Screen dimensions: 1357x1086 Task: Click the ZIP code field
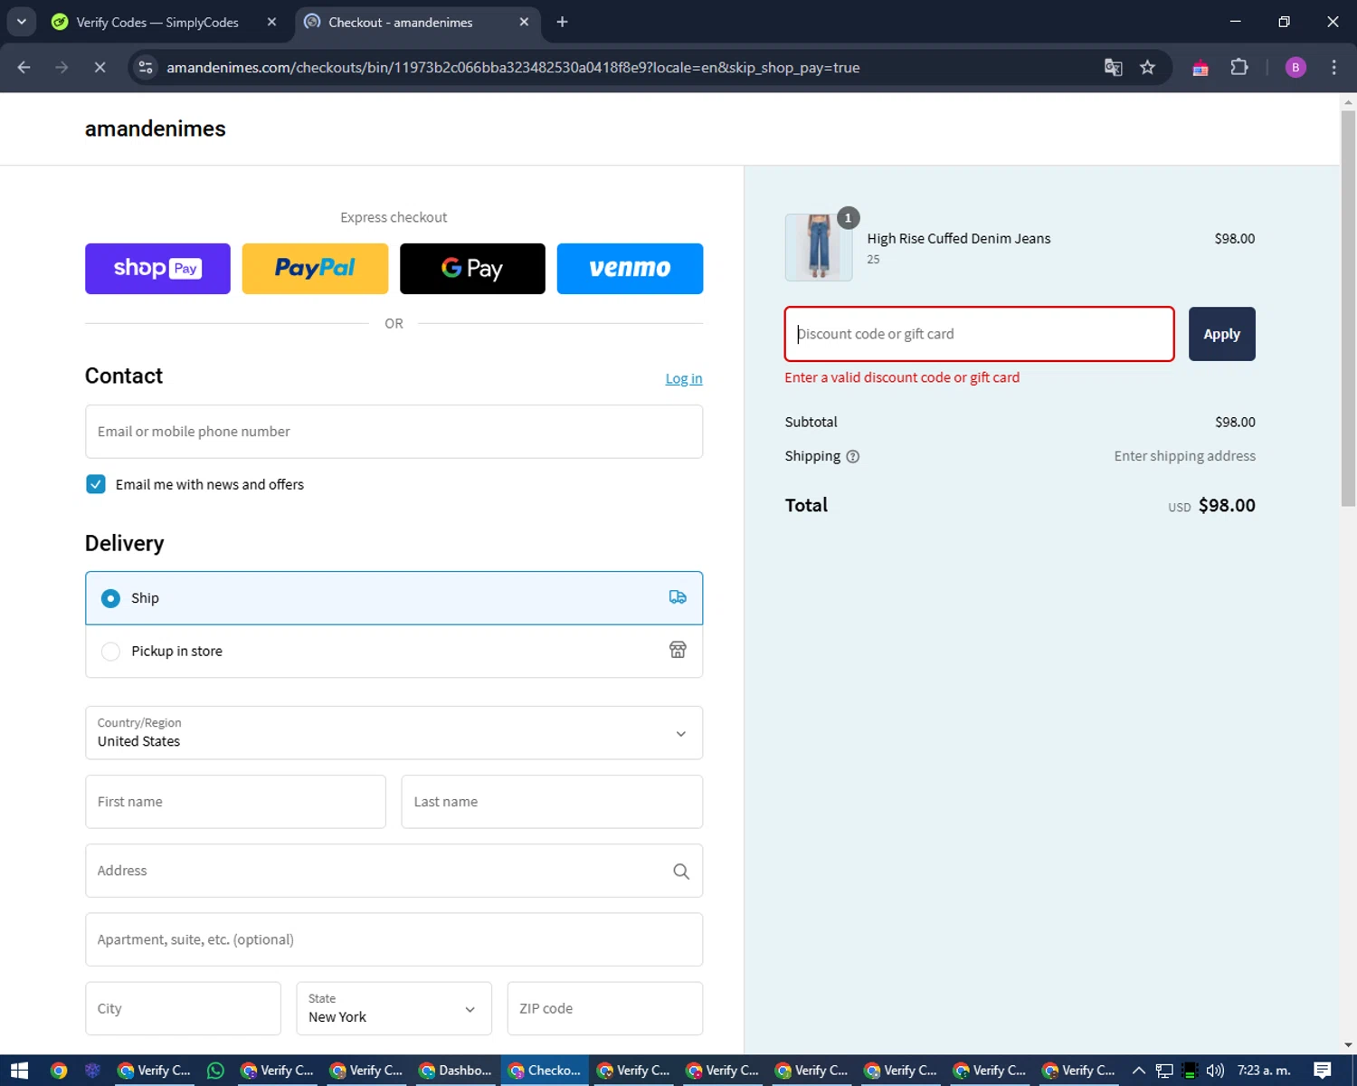pyautogui.click(x=605, y=1008)
